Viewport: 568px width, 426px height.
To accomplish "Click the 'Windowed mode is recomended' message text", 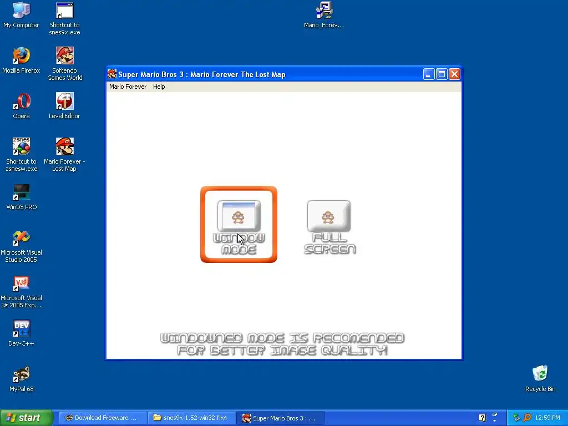I will coord(282,344).
